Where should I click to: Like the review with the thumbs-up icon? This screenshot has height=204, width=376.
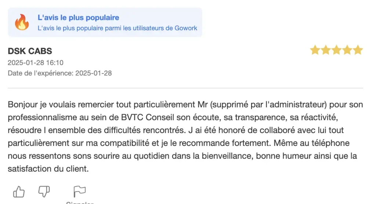[x=19, y=192]
